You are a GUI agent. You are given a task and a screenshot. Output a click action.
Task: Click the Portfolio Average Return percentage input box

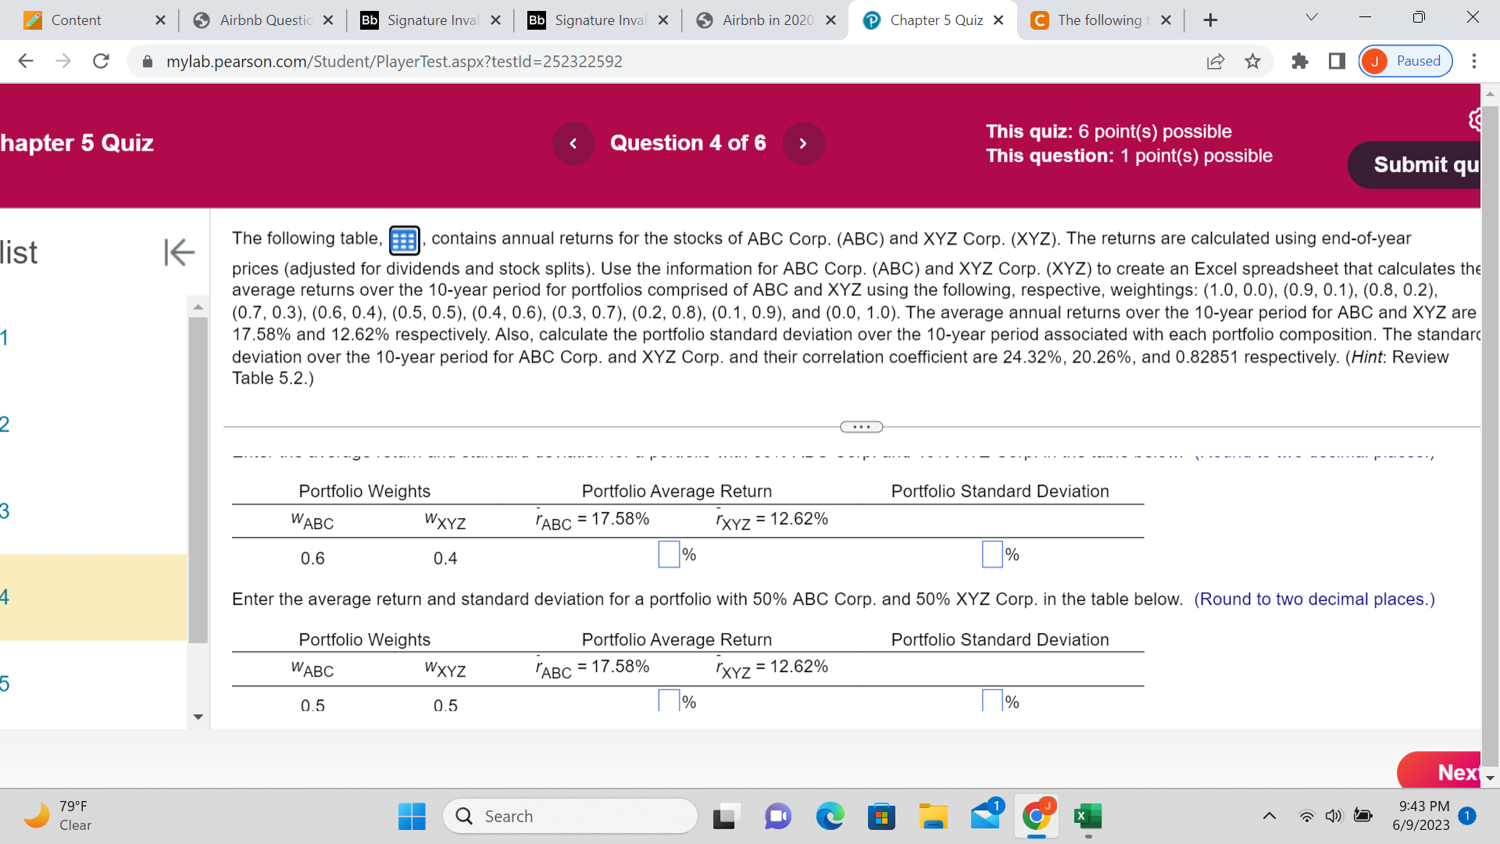668,555
